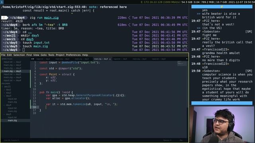The width and height of the screenshot is (255, 143).
Task: Switch to the main.zig — day3 tab
Action: click(x=82, y=59)
